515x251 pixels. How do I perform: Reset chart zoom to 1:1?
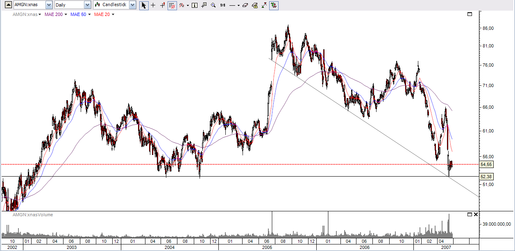pos(222,5)
